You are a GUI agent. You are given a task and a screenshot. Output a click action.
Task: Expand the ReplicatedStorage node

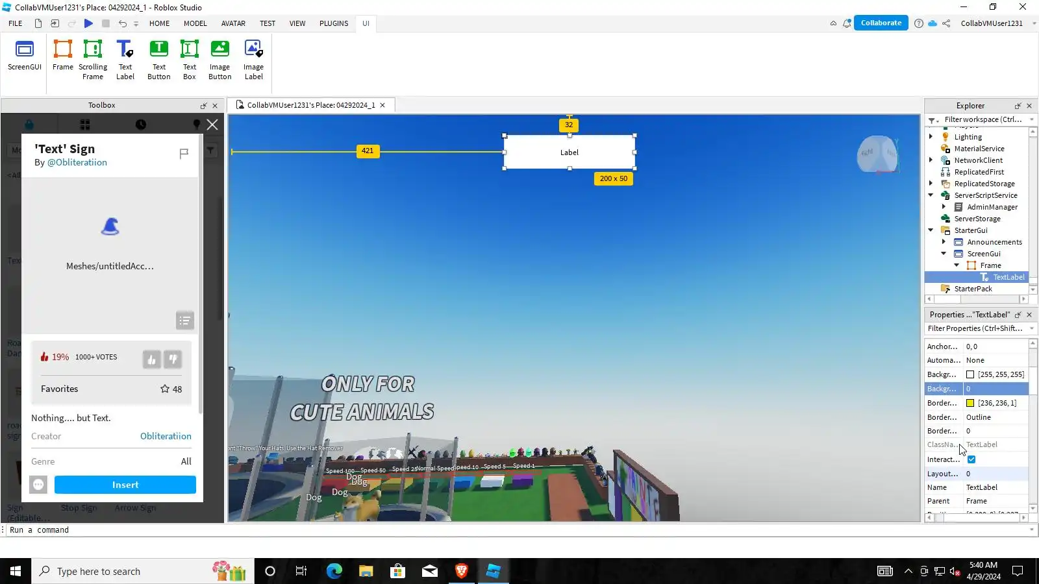click(x=931, y=184)
